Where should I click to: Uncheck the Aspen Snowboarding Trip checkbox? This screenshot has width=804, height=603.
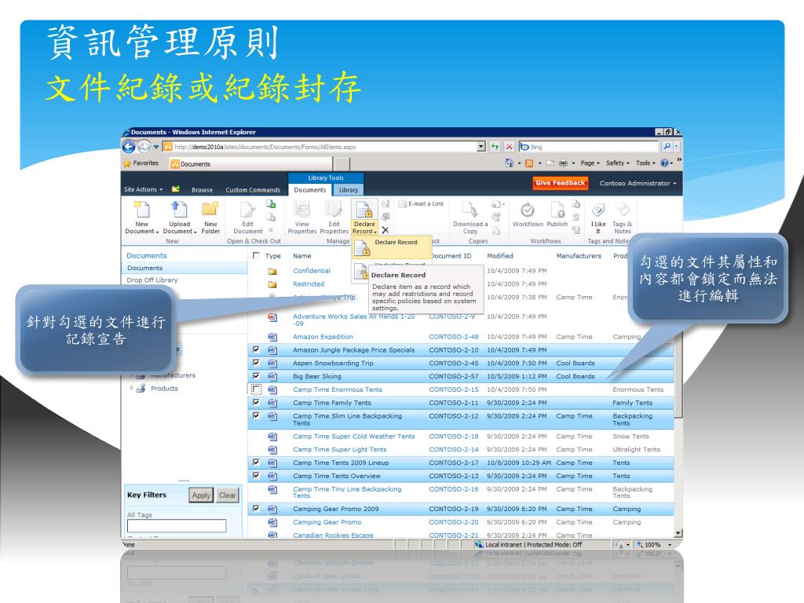256,363
